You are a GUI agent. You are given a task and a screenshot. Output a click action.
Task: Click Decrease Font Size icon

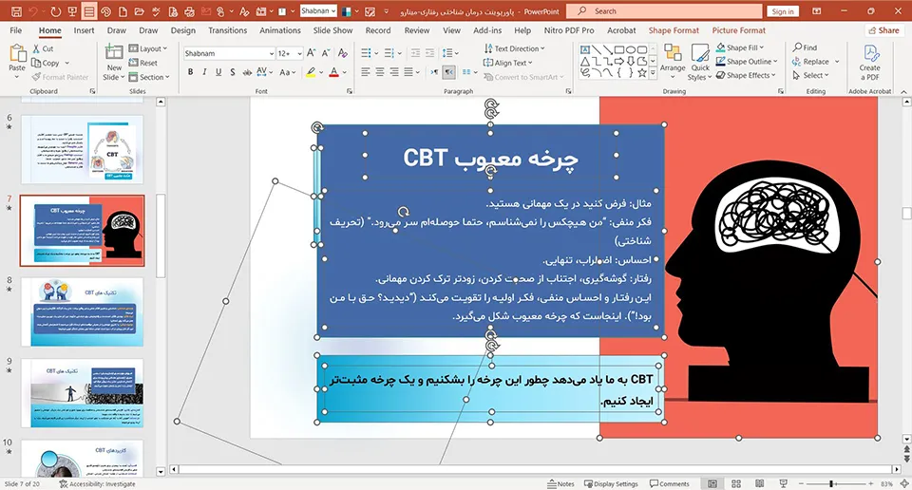[x=326, y=53]
